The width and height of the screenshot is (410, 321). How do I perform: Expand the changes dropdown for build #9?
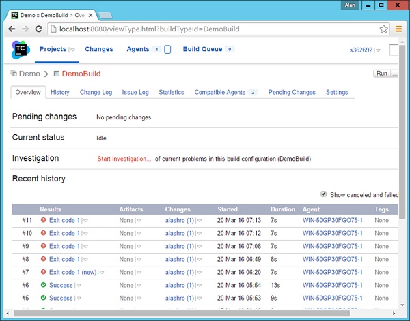click(200, 247)
